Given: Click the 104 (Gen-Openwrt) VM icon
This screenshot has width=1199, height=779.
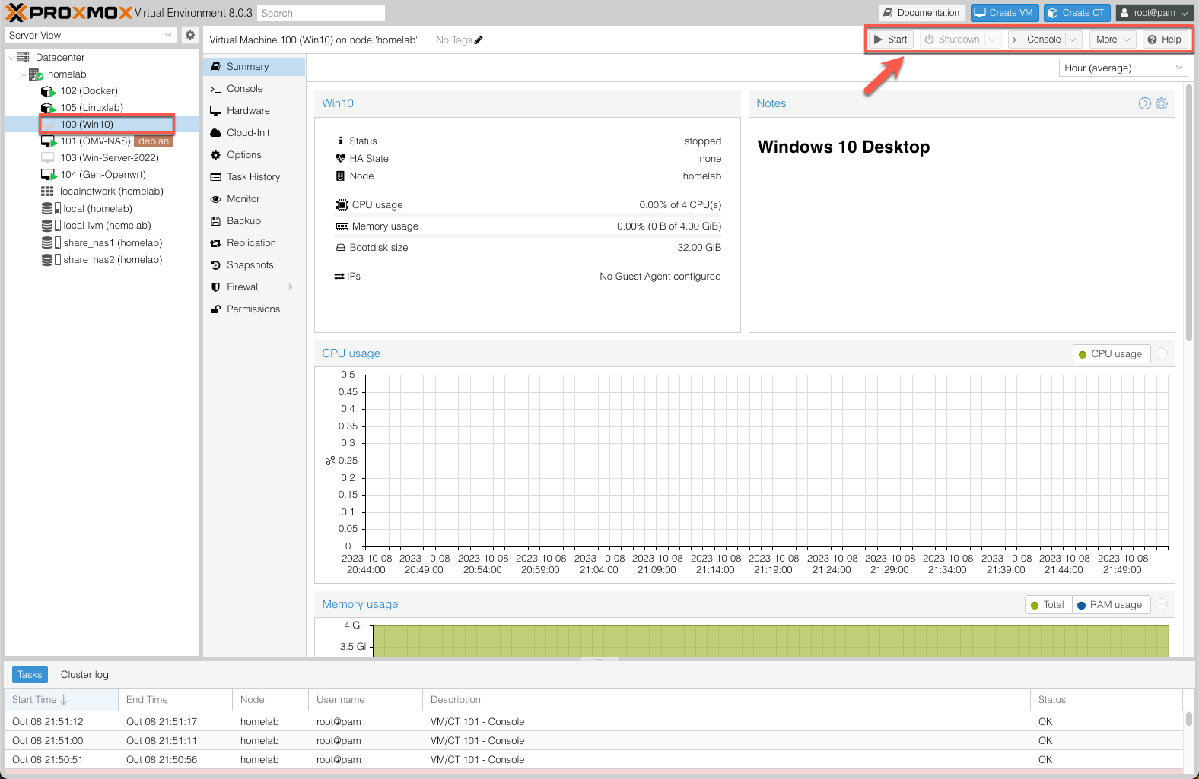Looking at the screenshot, I should pyautogui.click(x=49, y=175).
